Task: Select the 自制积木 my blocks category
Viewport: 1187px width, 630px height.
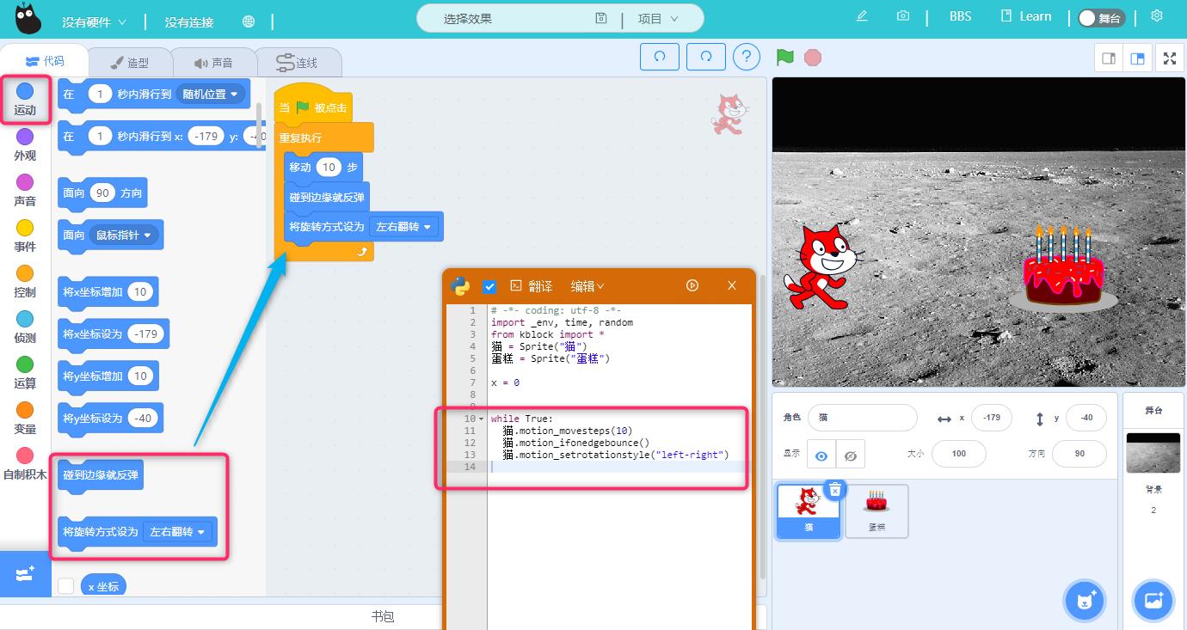Action: [x=25, y=464]
